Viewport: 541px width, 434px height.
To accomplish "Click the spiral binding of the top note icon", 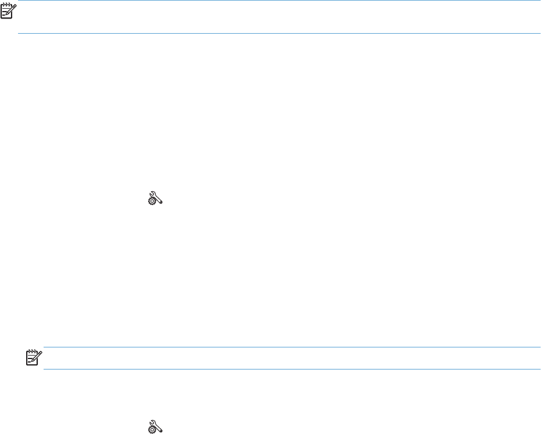I will pos(6,6).
